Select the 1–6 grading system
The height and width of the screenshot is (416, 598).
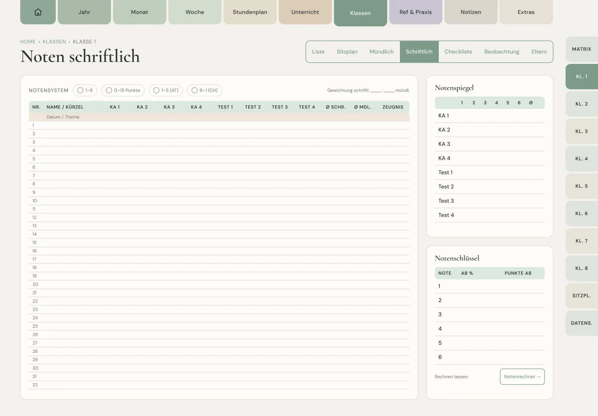pos(85,90)
